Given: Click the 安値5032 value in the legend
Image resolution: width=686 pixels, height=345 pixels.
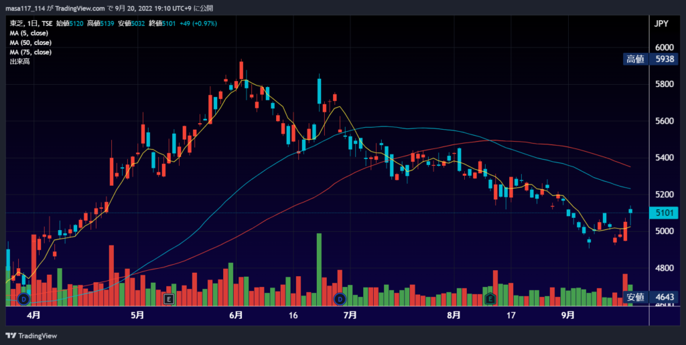Looking at the screenshot, I should pos(132,23).
